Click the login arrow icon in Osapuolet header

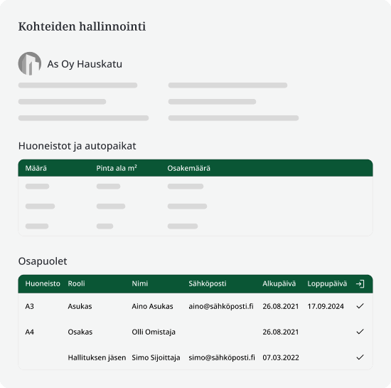coord(360,283)
